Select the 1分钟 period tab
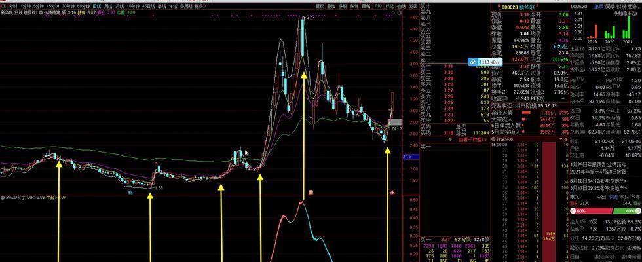 [26, 6]
